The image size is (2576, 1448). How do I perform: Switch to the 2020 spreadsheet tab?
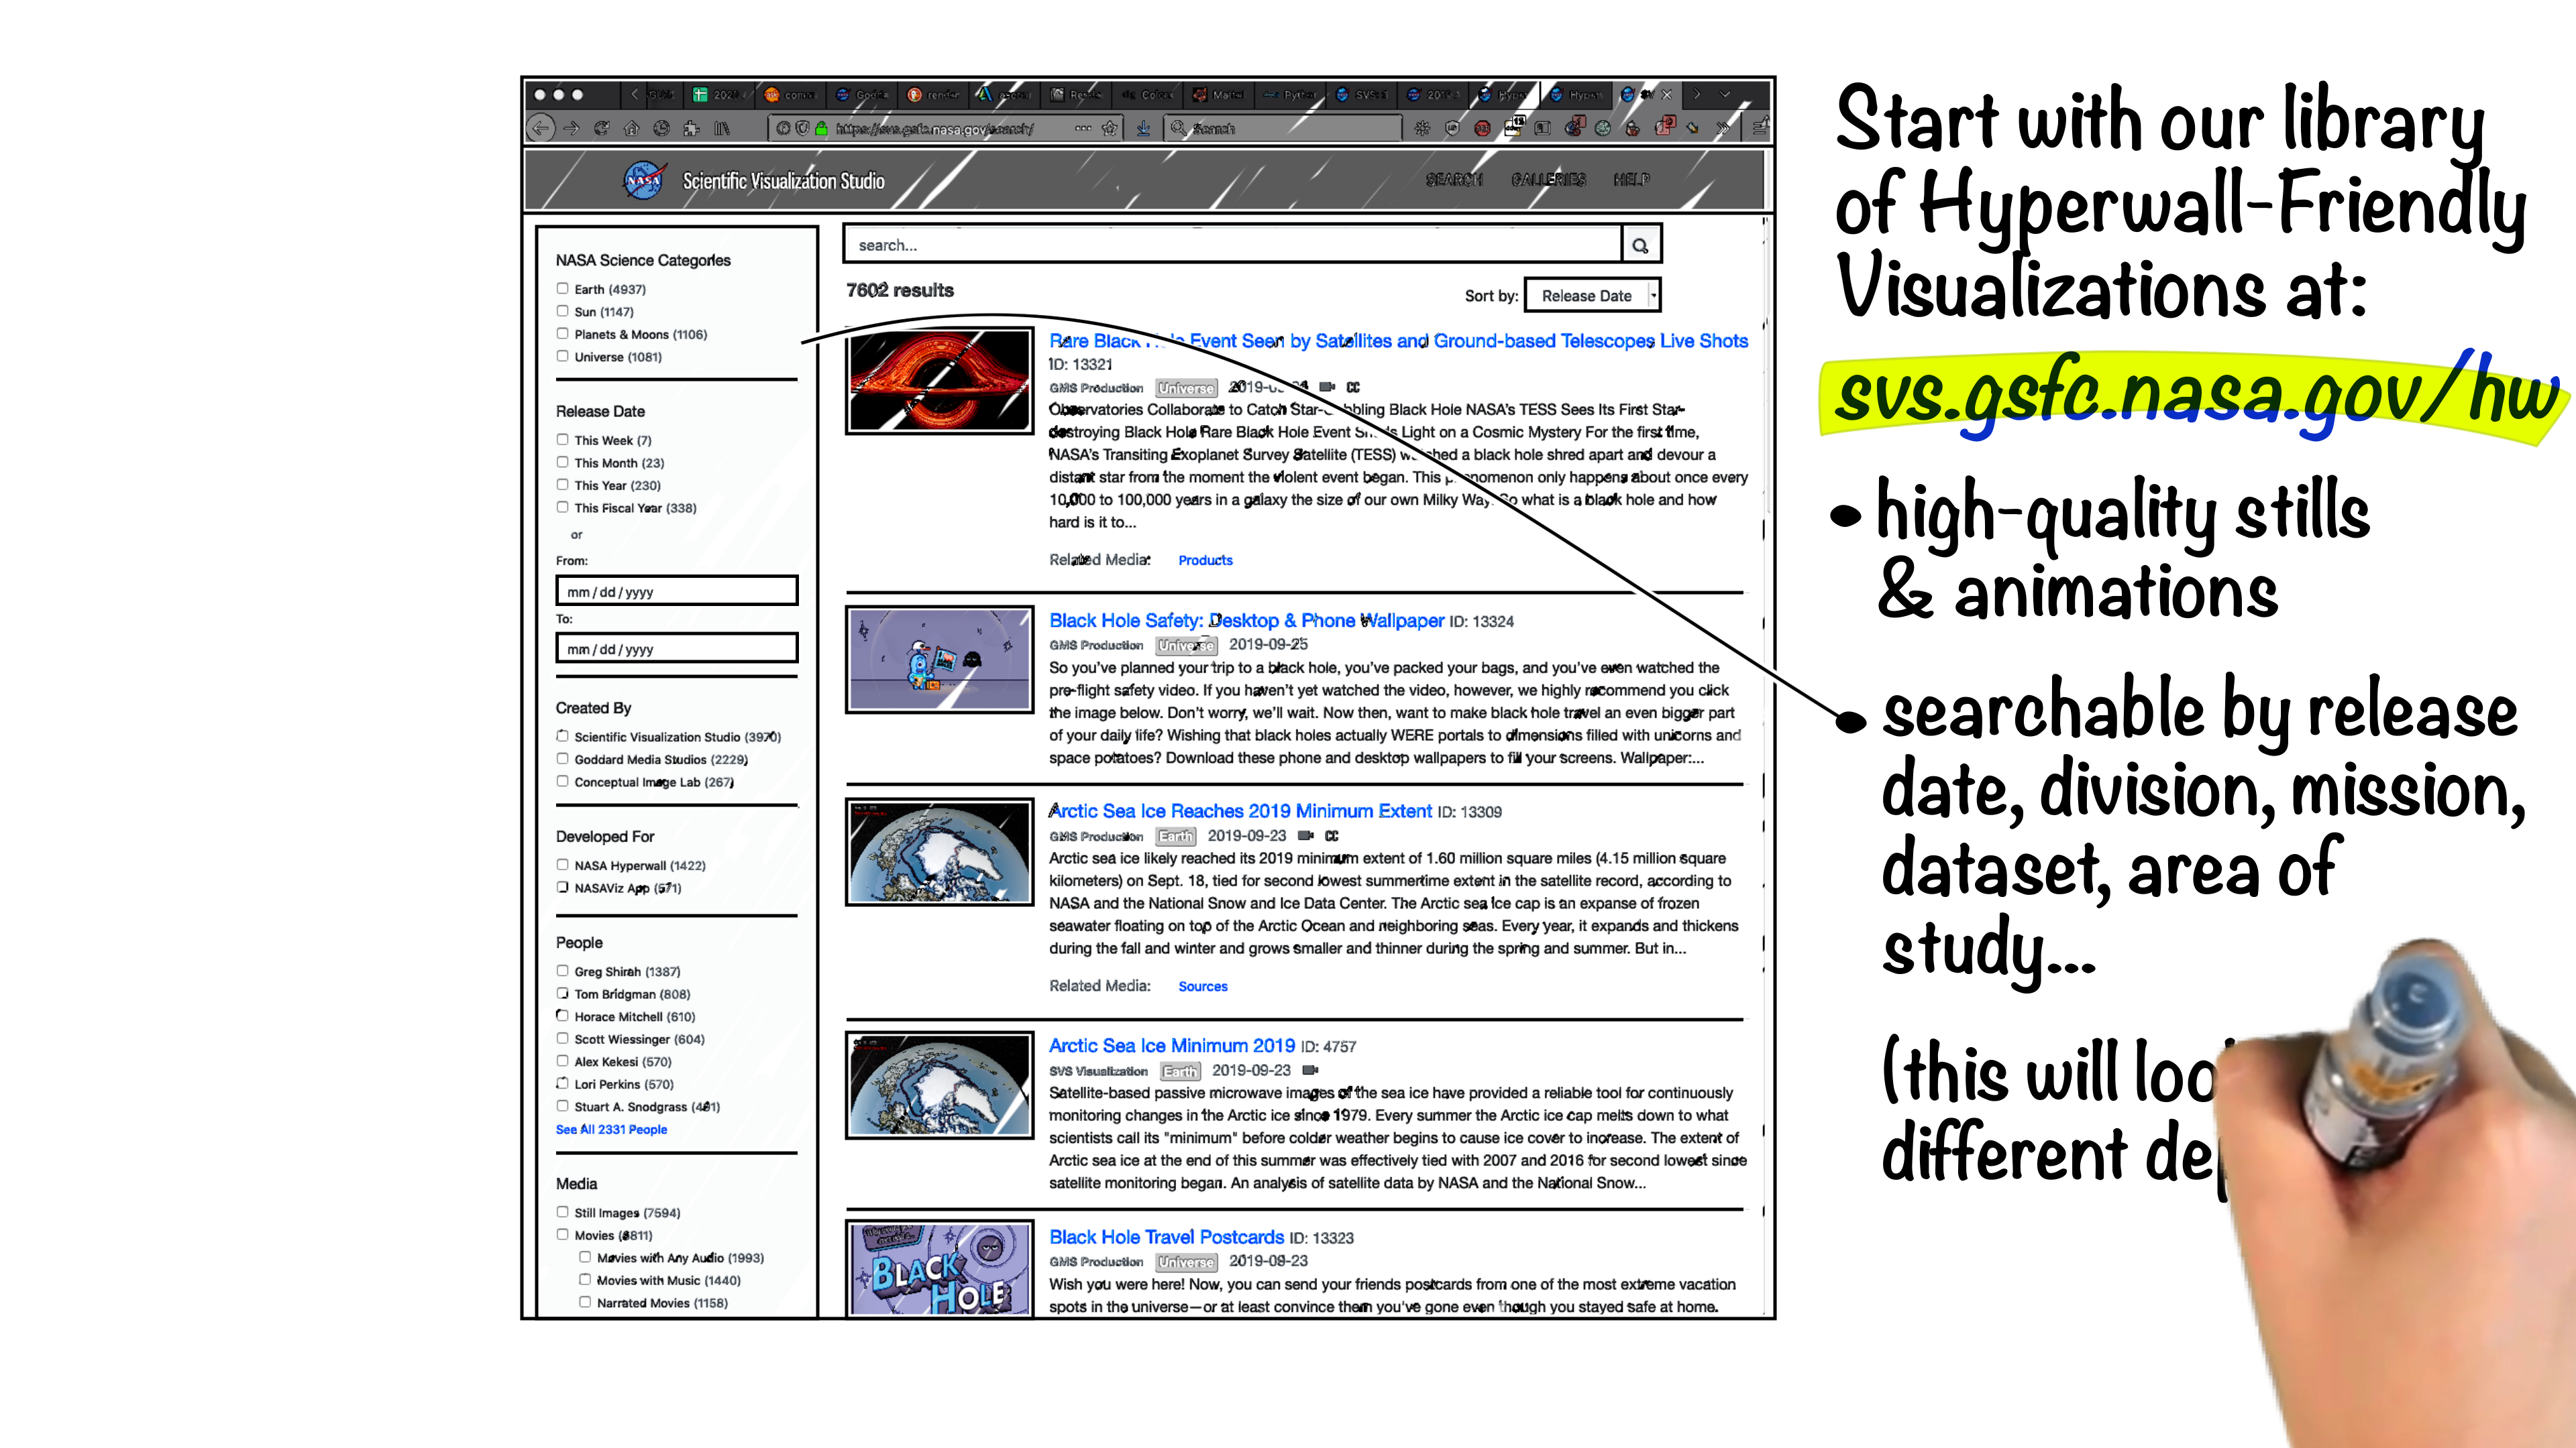(719, 95)
